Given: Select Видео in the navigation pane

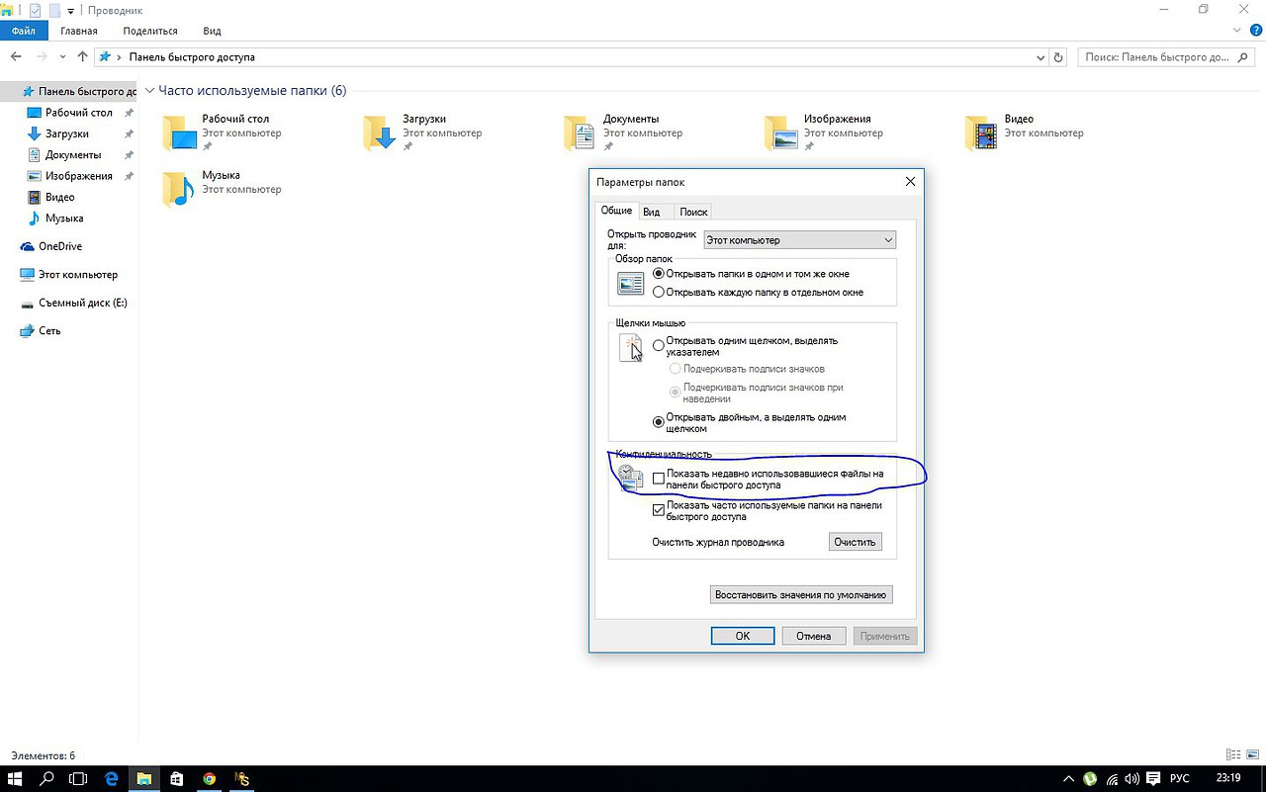Looking at the screenshot, I should click(60, 197).
